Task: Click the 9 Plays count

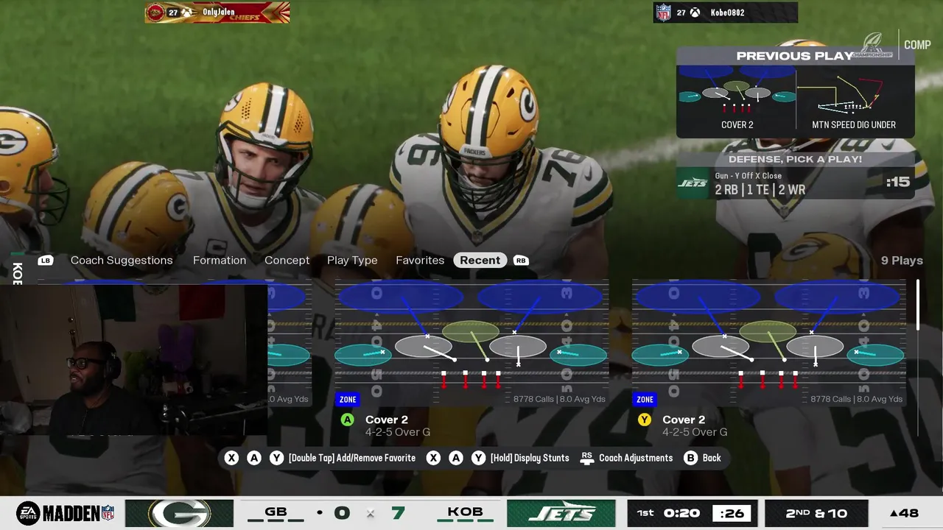Action: tap(902, 260)
